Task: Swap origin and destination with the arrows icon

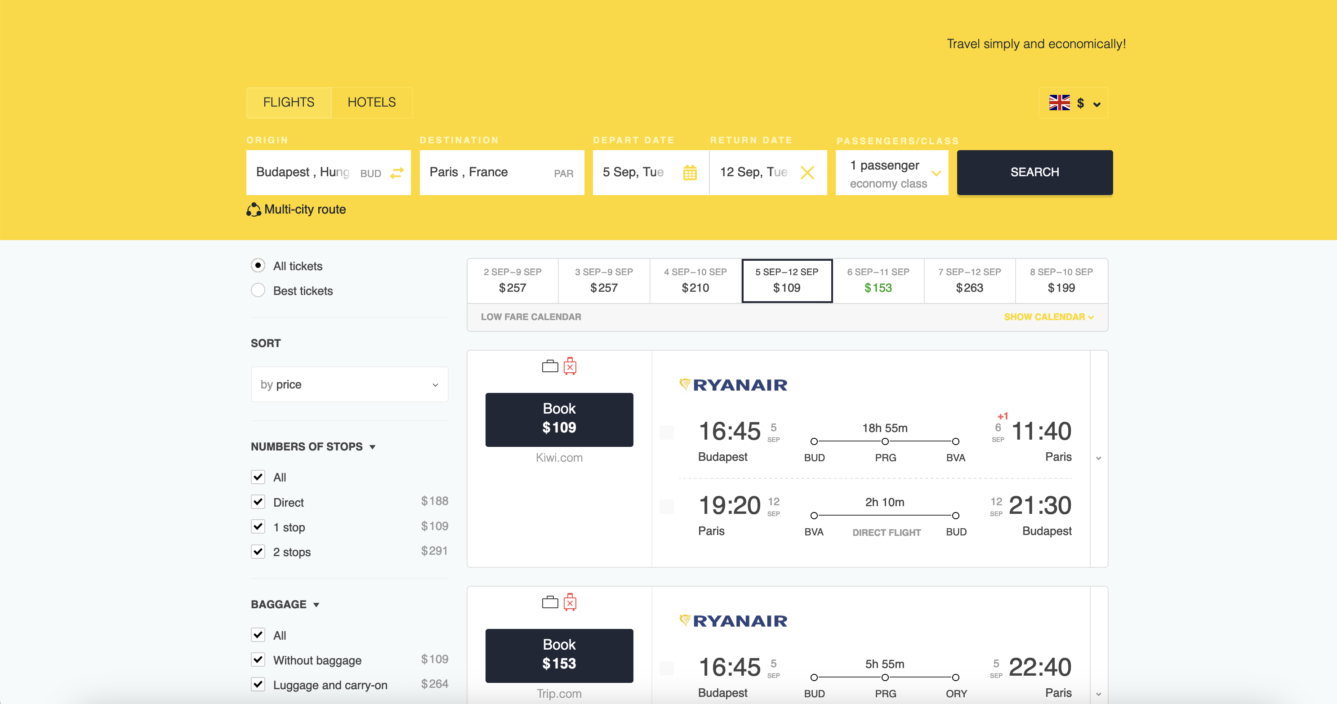Action: tap(397, 173)
